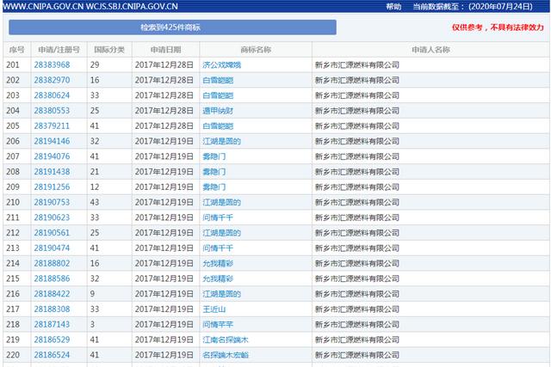
Task: Open the 允我精彩 trademark in row 214
Action: coord(218,263)
